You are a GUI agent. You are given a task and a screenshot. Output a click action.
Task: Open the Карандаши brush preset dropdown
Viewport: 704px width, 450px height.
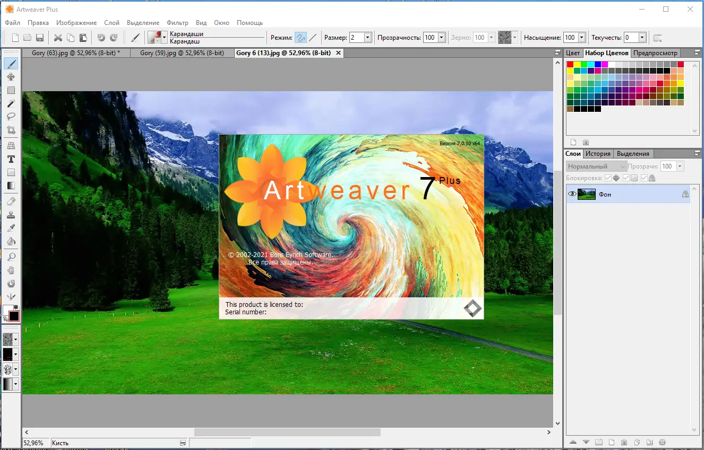click(163, 37)
